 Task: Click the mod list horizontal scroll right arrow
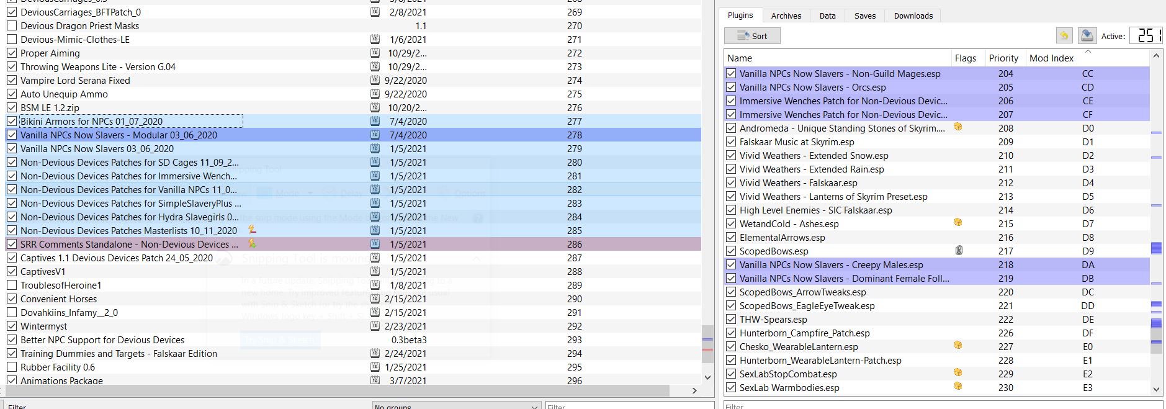(x=694, y=390)
